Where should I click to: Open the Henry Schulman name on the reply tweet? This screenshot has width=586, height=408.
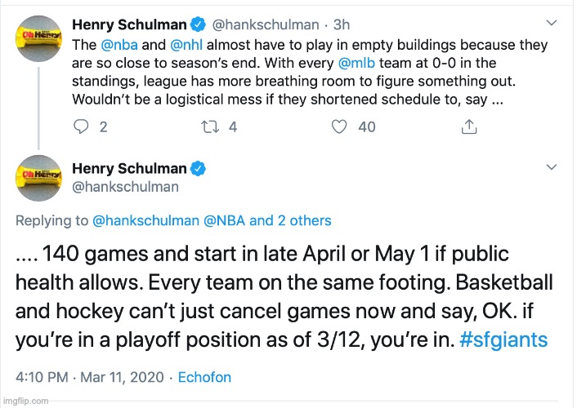(x=129, y=169)
